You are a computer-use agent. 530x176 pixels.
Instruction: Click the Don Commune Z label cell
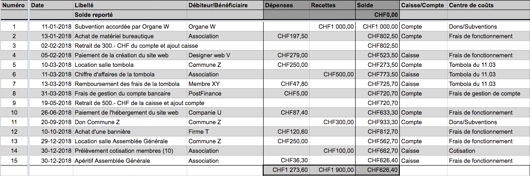click(130, 122)
